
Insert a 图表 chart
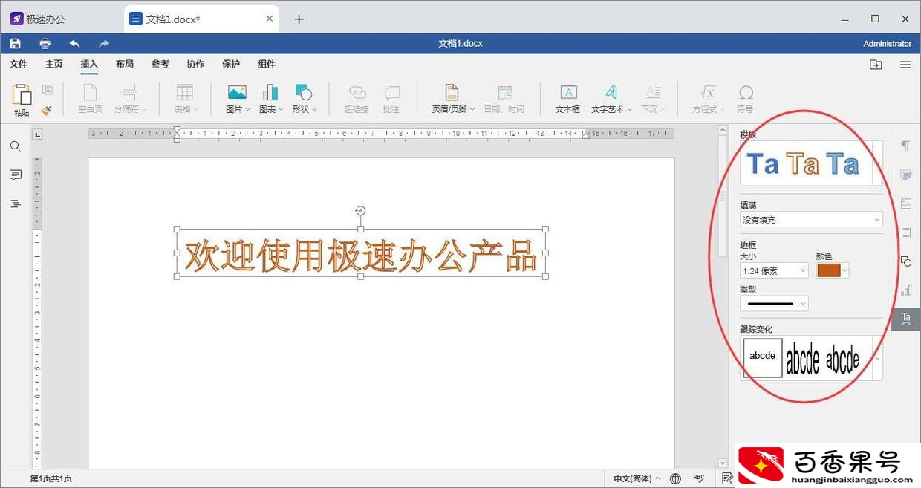270,99
